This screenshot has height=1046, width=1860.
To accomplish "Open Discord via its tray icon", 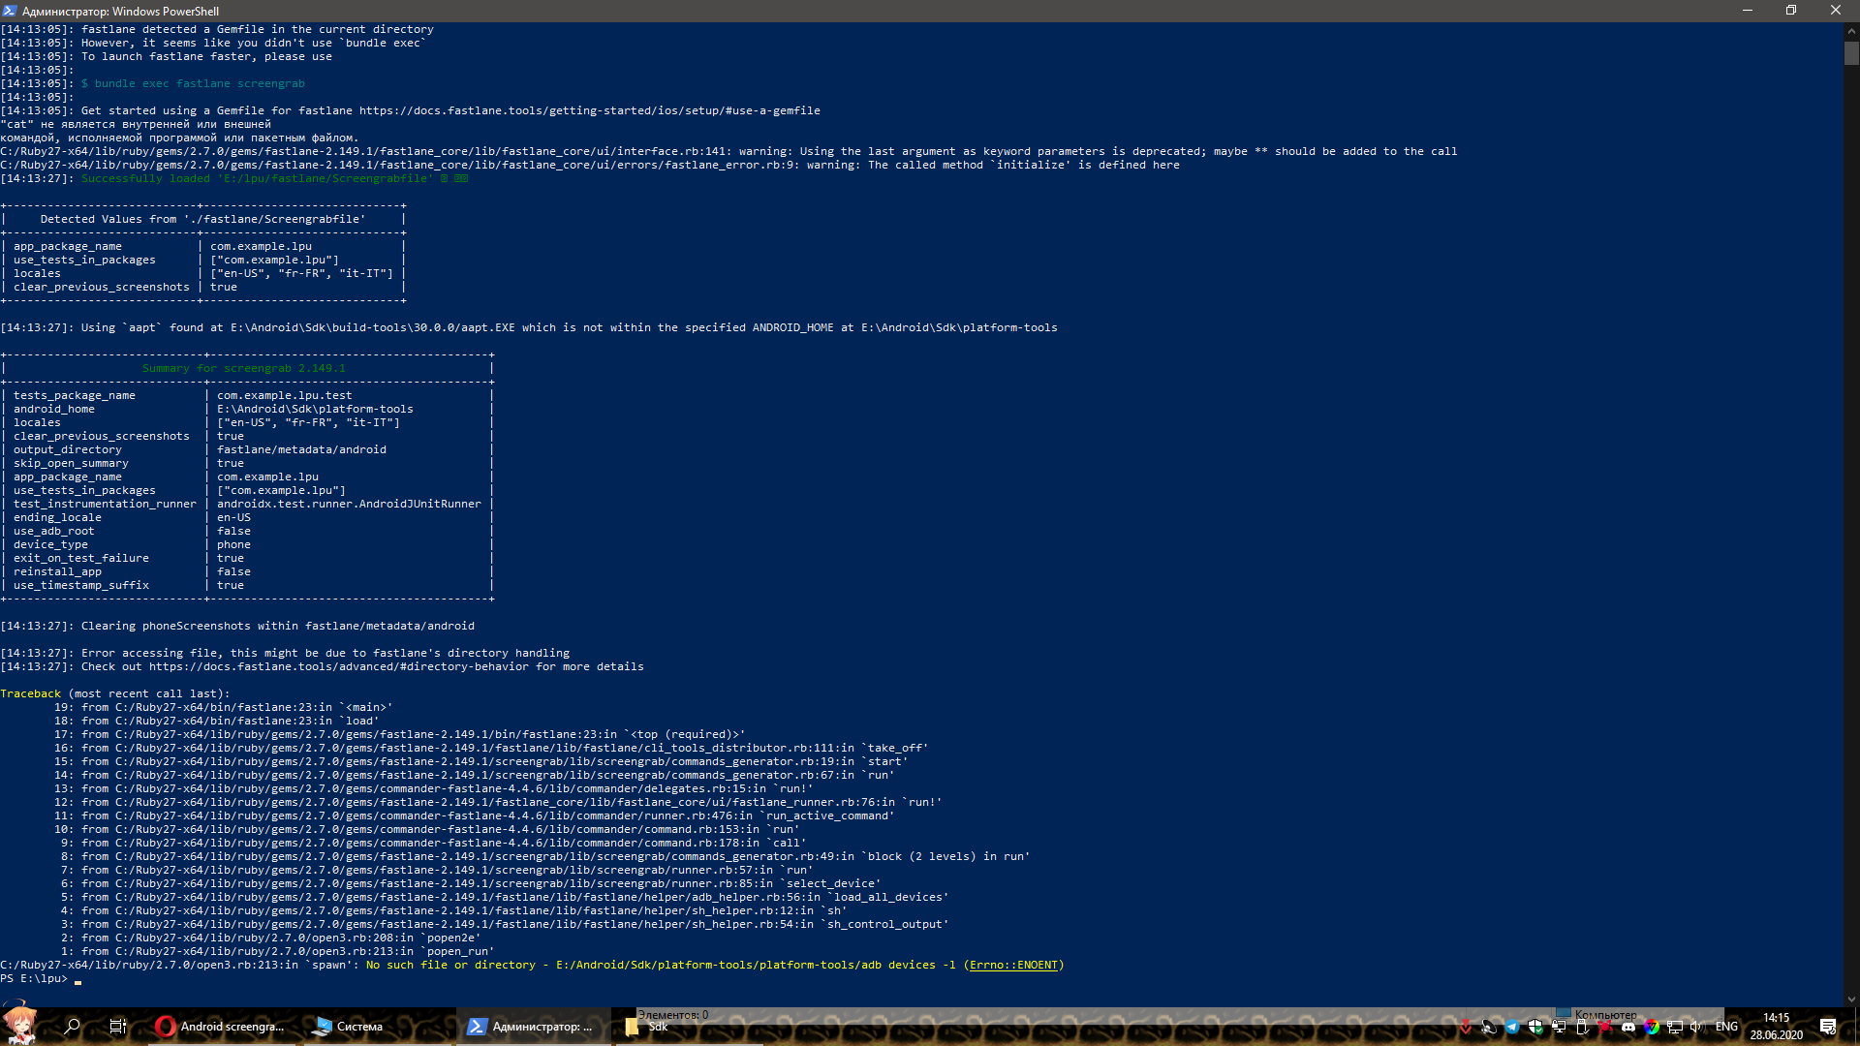I will coord(1629,1026).
